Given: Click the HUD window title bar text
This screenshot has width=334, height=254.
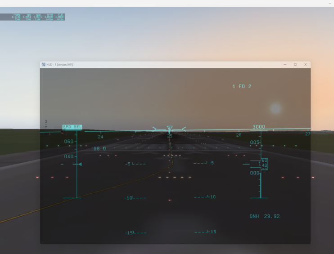Looking at the screenshot, I should pyautogui.click(x=60, y=65).
